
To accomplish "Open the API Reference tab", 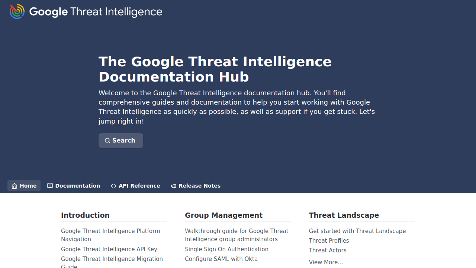I will [x=135, y=186].
